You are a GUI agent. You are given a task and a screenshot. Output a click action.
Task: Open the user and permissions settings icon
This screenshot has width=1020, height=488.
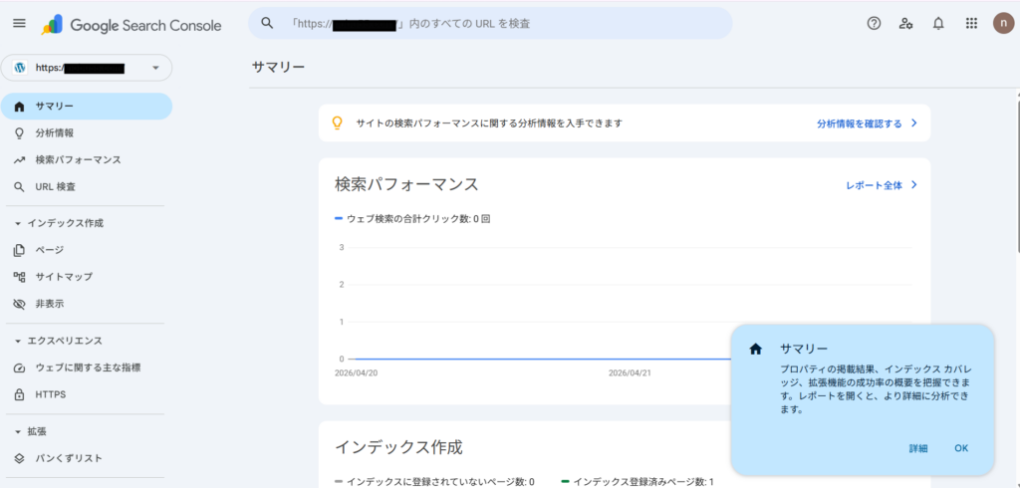905,24
